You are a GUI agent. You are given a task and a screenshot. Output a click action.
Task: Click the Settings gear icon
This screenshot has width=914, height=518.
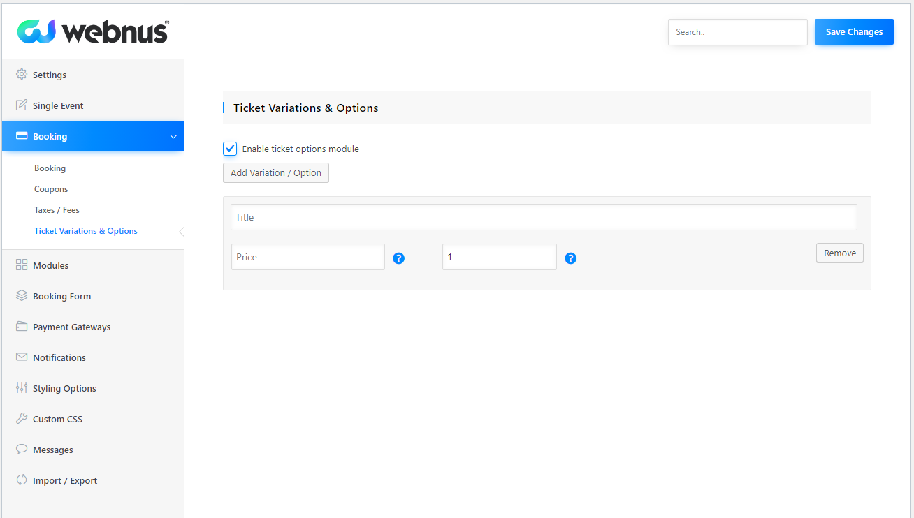pos(22,74)
